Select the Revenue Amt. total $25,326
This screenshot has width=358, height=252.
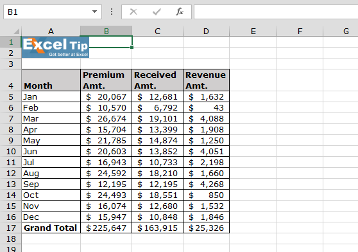point(206,228)
